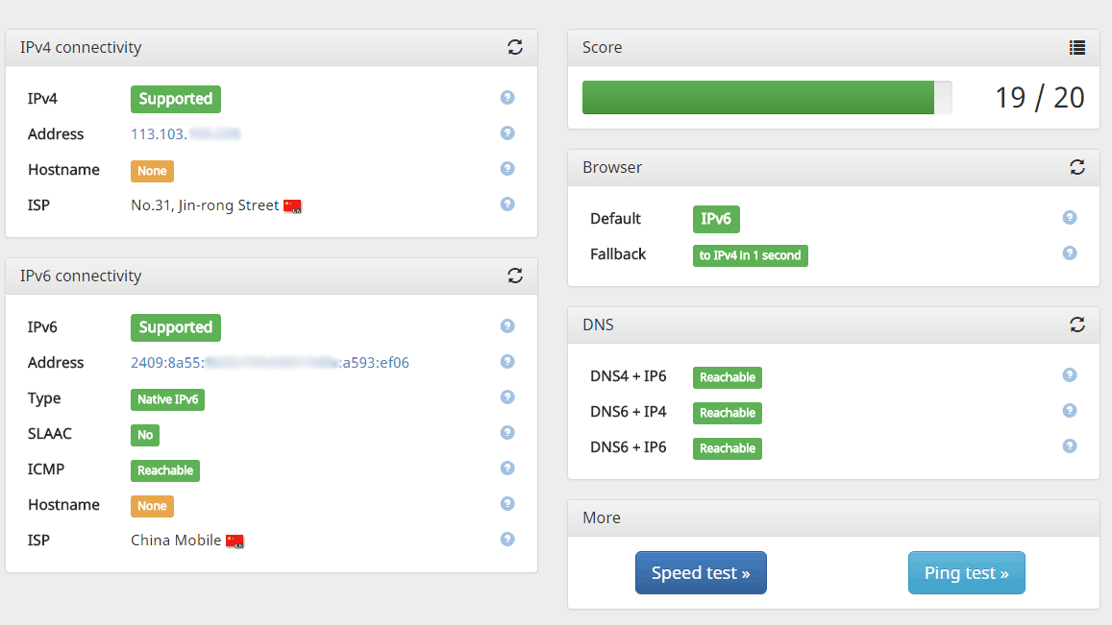Open help icon beside IPv4 Hostname

coord(507,169)
